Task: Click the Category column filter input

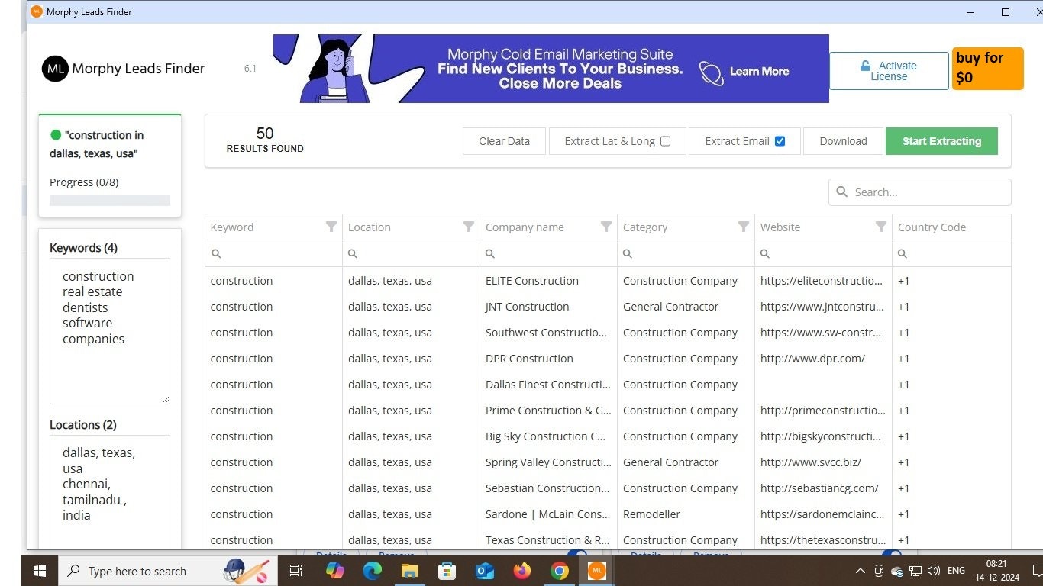Action: [x=686, y=253]
